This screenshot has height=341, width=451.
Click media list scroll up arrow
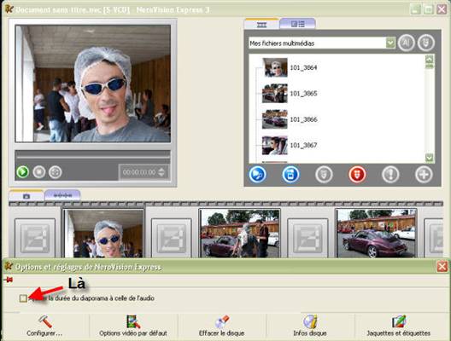[429, 60]
